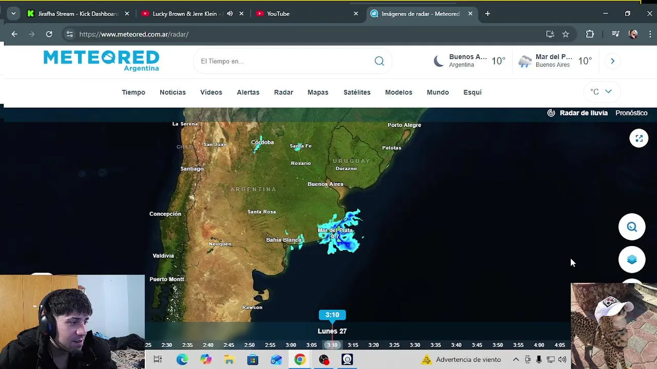
Task: Bookmark this page with the star icon
Action: coord(566,34)
